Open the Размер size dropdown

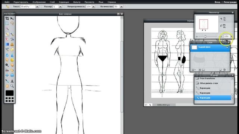point(60,7)
